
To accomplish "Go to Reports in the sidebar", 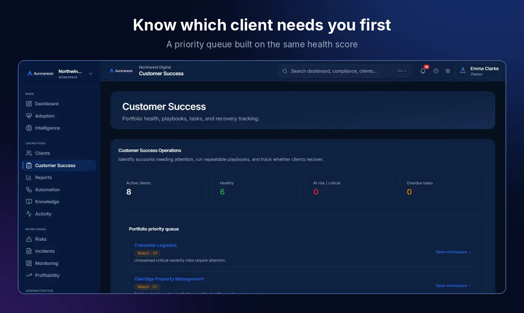I will click(x=59, y=178).
